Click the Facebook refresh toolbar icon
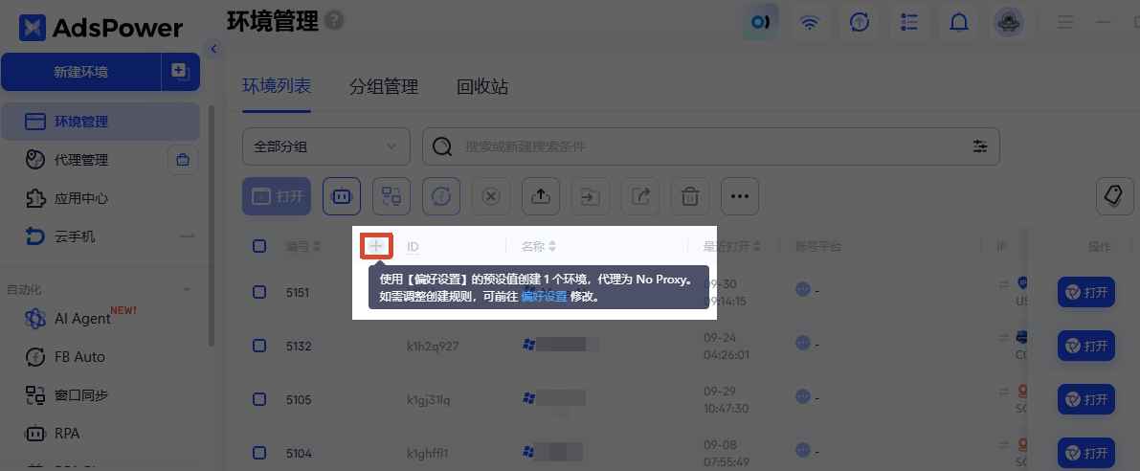Viewport: 1140px width, 471px height. tap(441, 196)
